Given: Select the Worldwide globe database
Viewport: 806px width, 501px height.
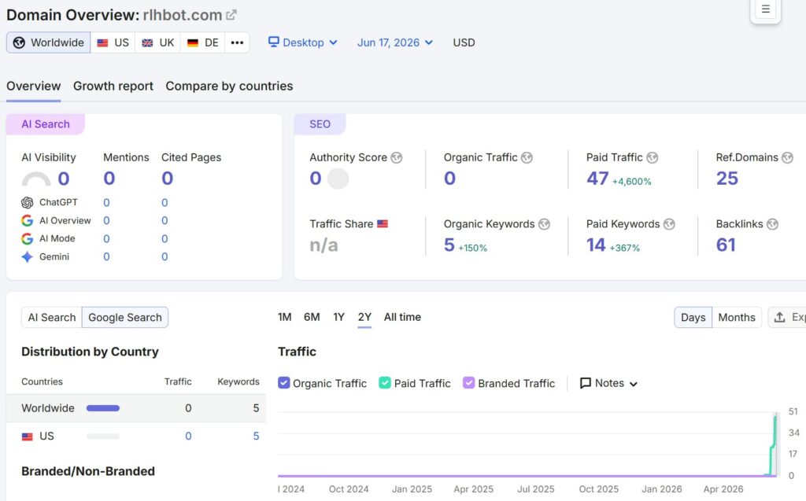Looking at the screenshot, I should [x=48, y=42].
